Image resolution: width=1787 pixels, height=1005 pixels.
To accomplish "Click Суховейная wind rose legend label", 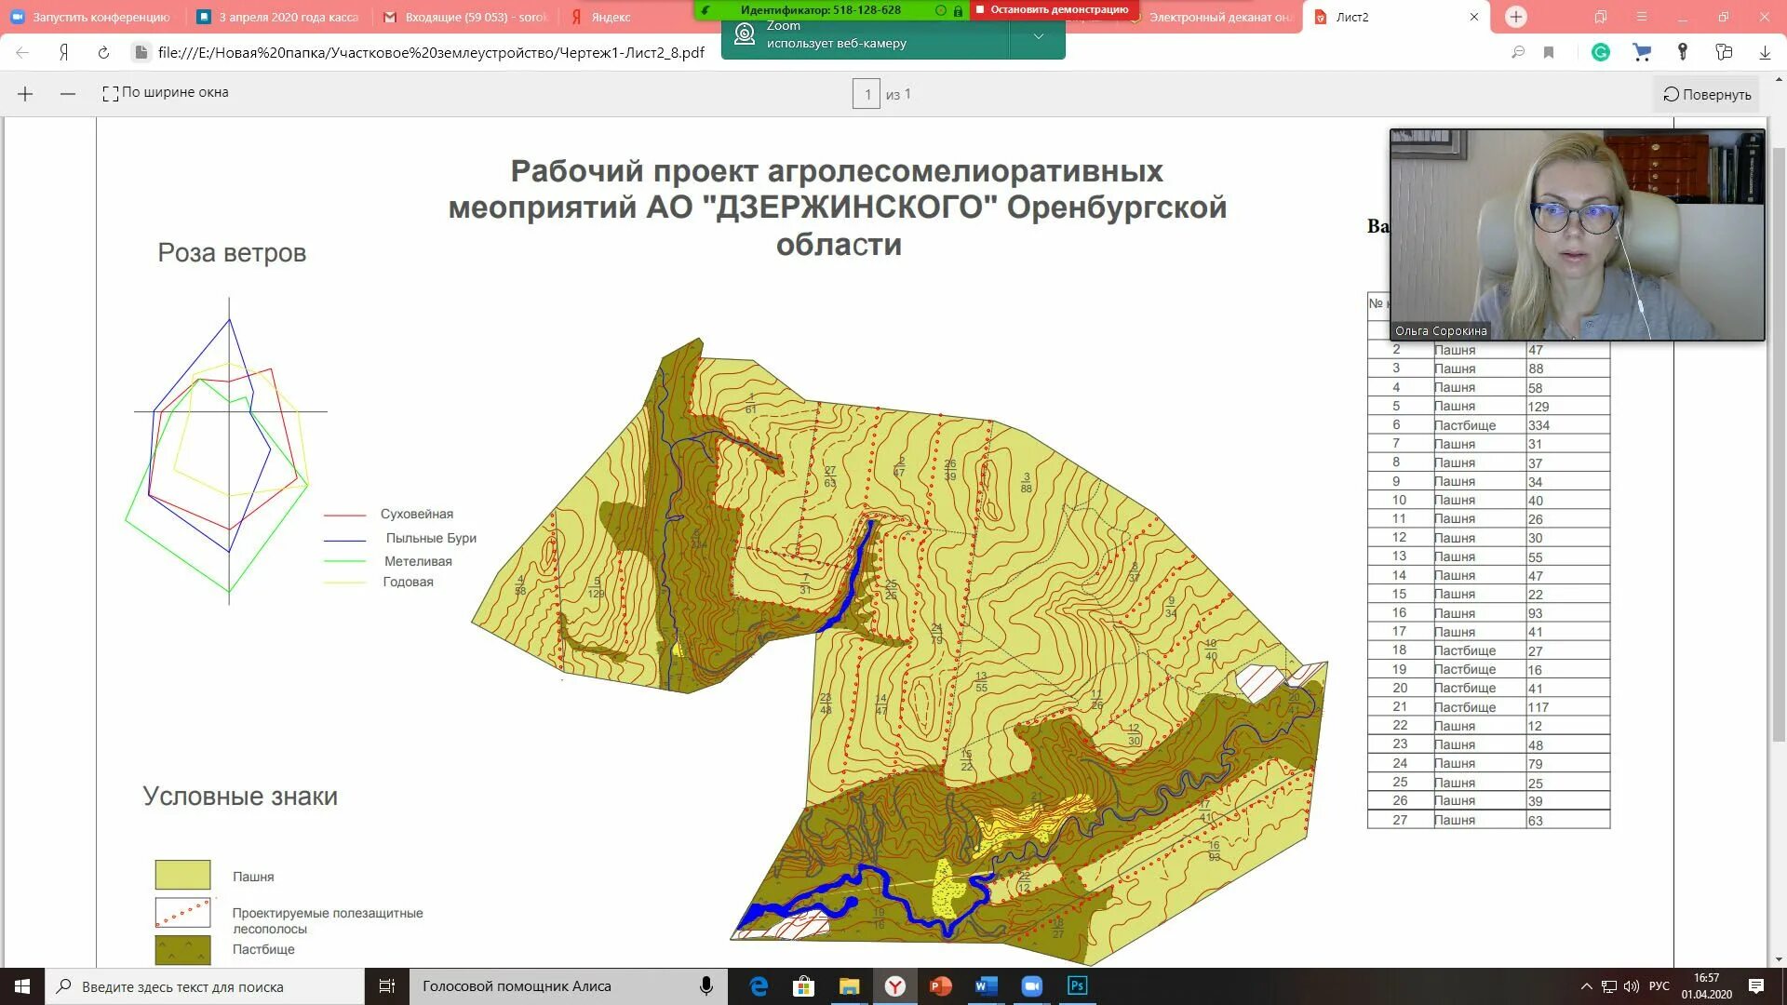I will (x=417, y=514).
